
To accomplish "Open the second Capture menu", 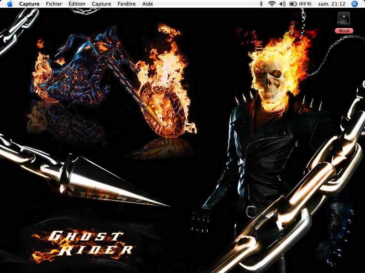I will (x=101, y=4).
